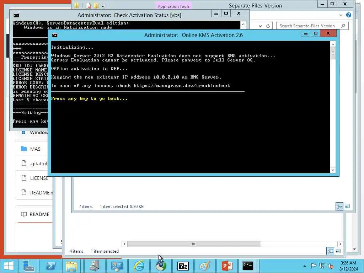The height and width of the screenshot is (273, 364).
Task: Click the scroll up arrow in KMS Activation console
Action: coord(333,44)
